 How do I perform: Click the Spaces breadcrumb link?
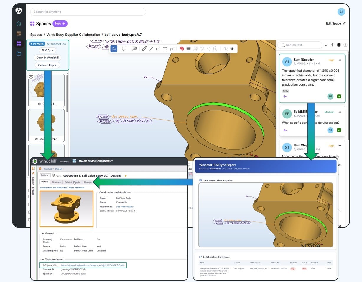point(36,35)
